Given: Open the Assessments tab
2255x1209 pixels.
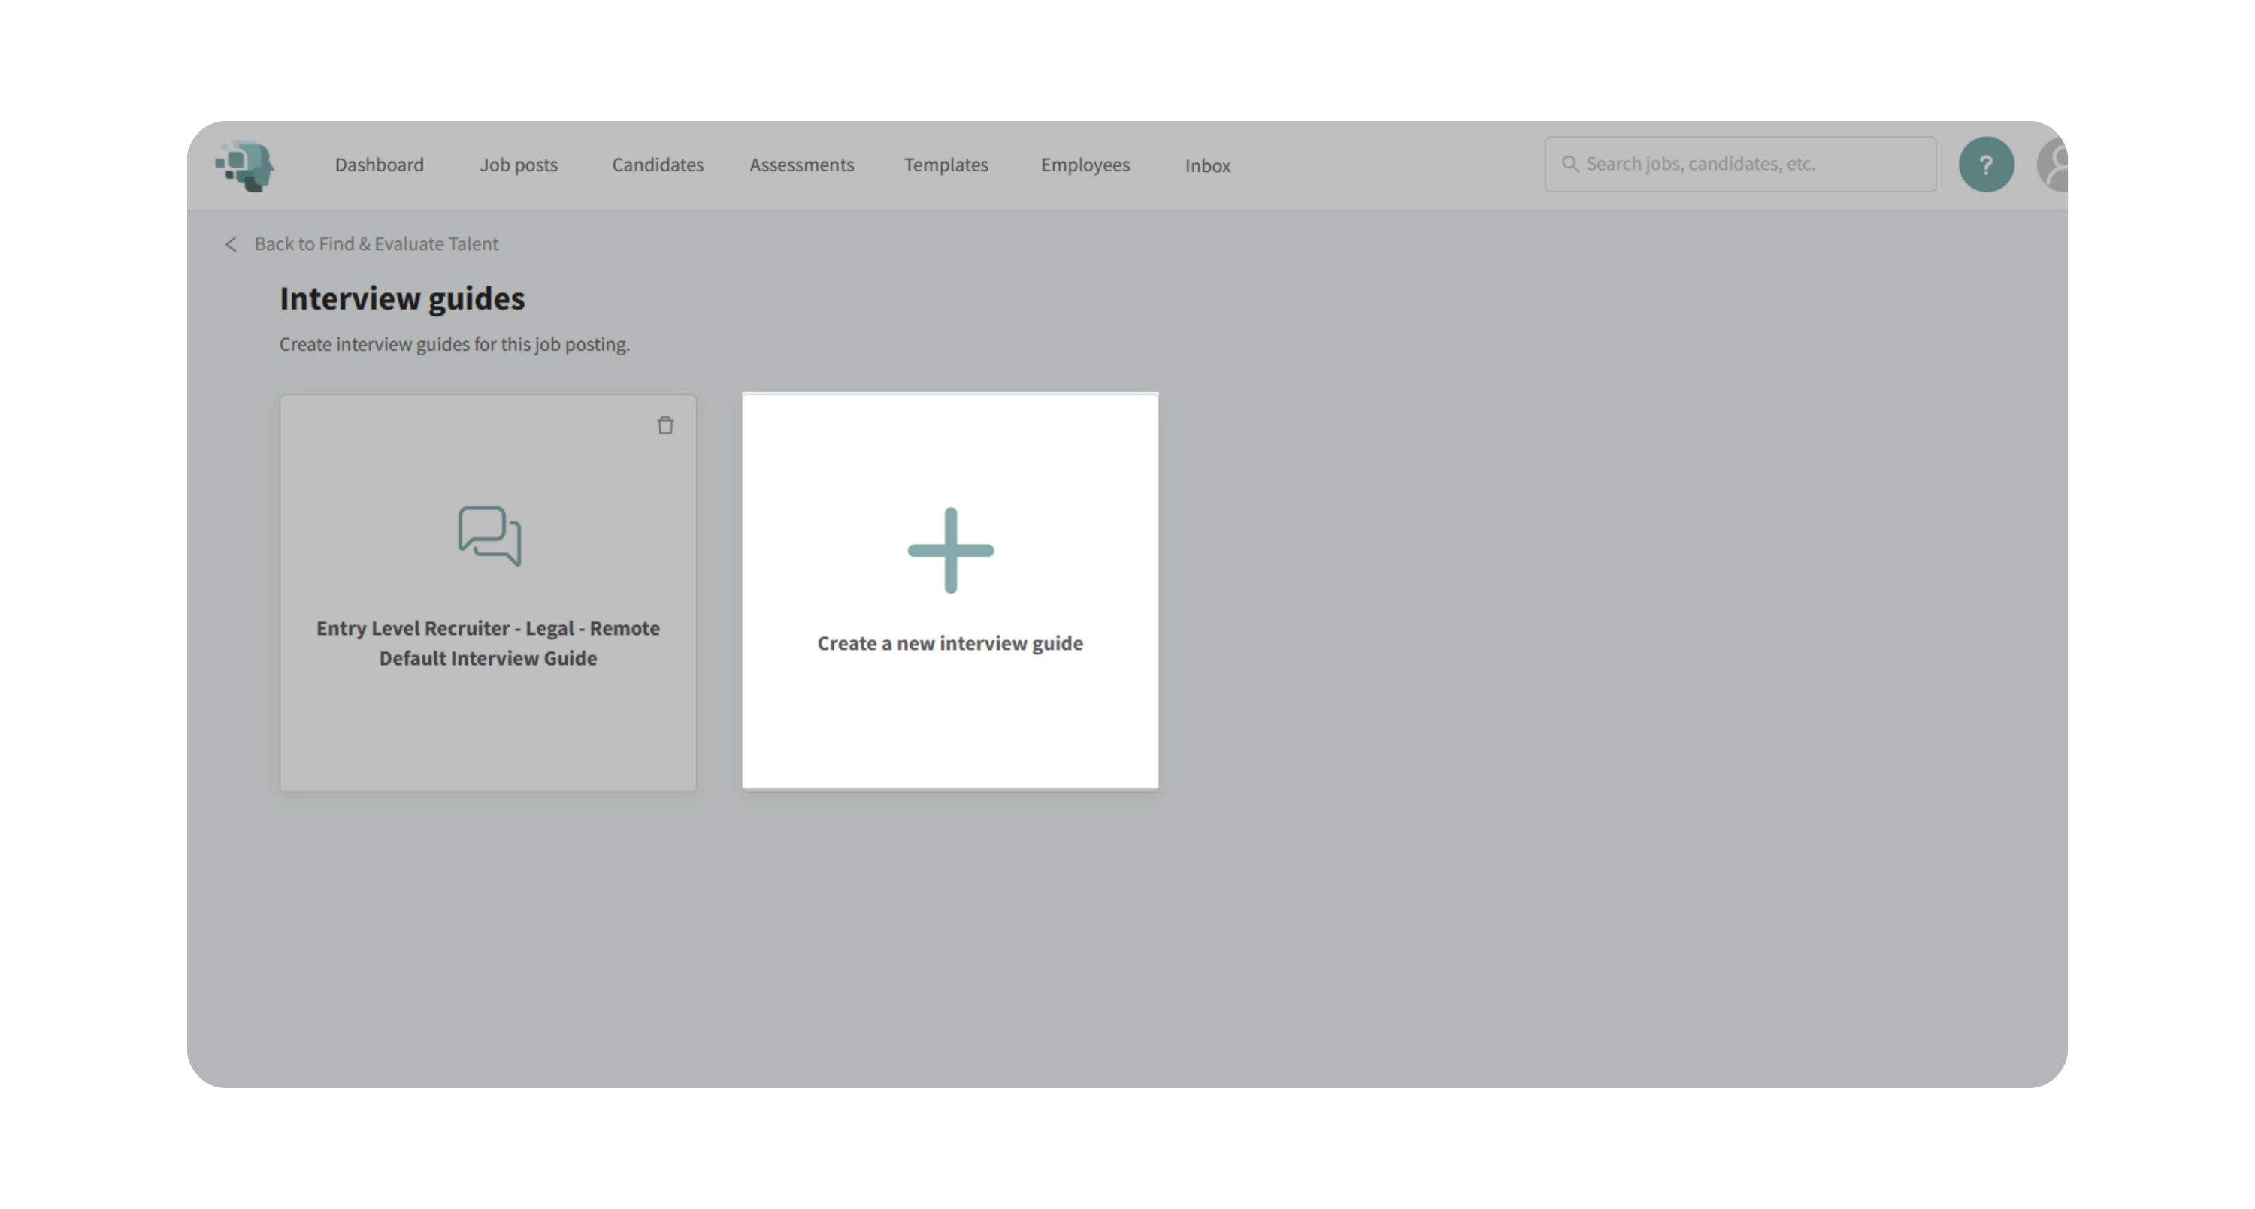Looking at the screenshot, I should [x=801, y=165].
